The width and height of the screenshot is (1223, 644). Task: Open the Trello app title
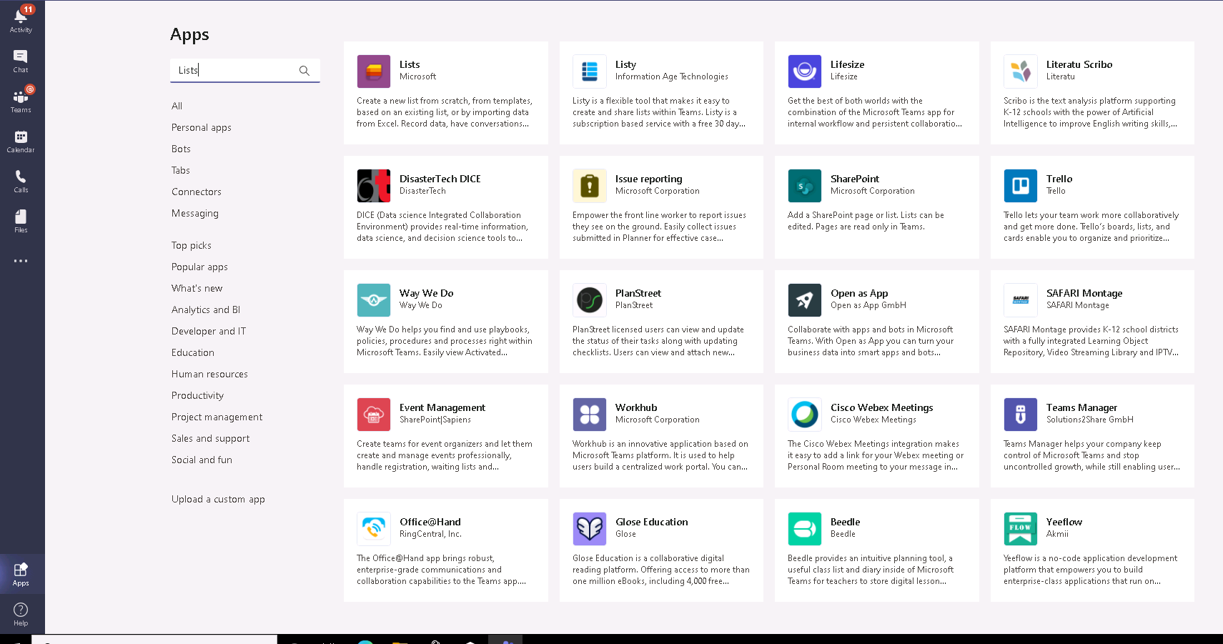pyautogui.click(x=1059, y=179)
